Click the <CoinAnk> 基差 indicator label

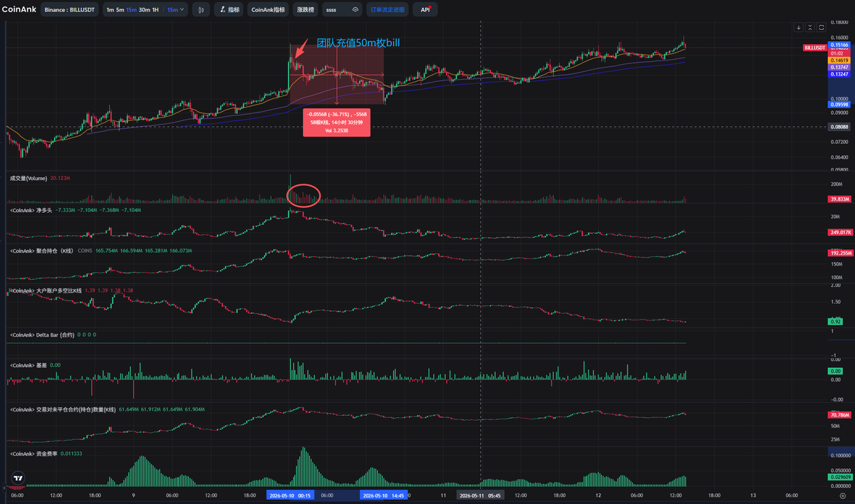tap(28, 365)
